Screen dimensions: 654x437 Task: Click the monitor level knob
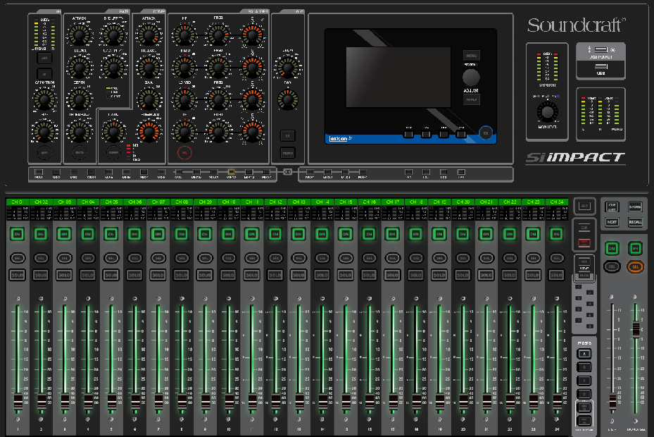point(547,111)
